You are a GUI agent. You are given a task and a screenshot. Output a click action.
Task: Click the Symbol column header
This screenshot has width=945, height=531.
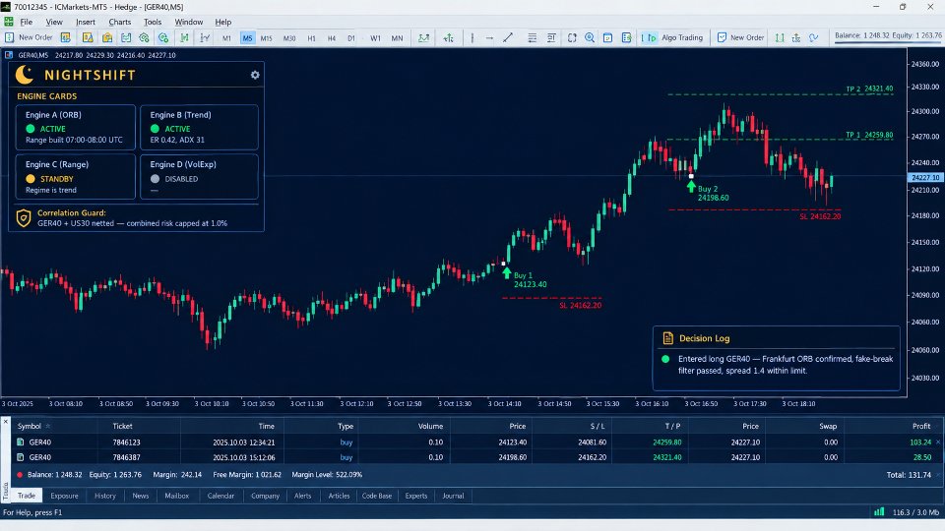pyautogui.click(x=29, y=426)
